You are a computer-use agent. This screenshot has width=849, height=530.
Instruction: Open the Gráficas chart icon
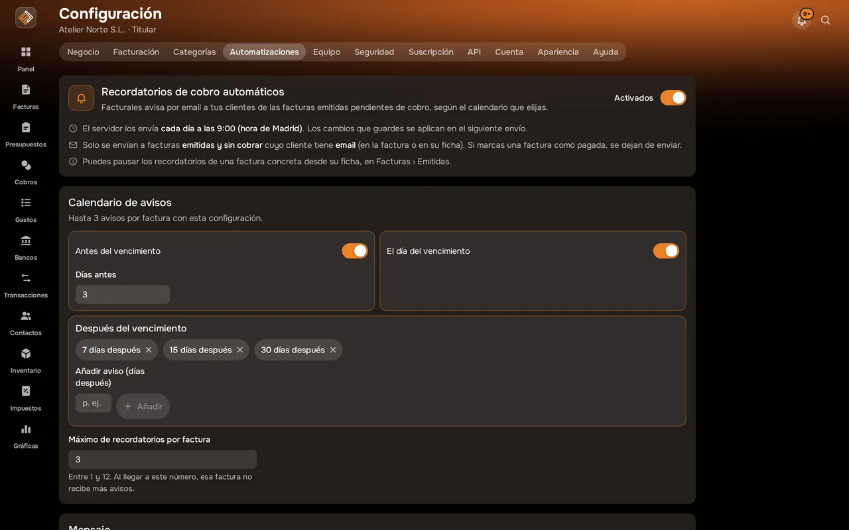pyautogui.click(x=26, y=429)
